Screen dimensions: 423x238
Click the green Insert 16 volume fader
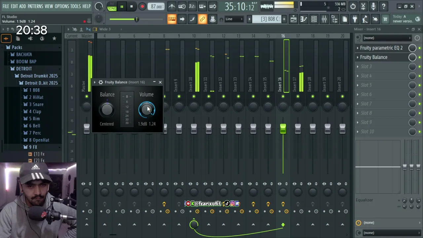[x=283, y=129]
